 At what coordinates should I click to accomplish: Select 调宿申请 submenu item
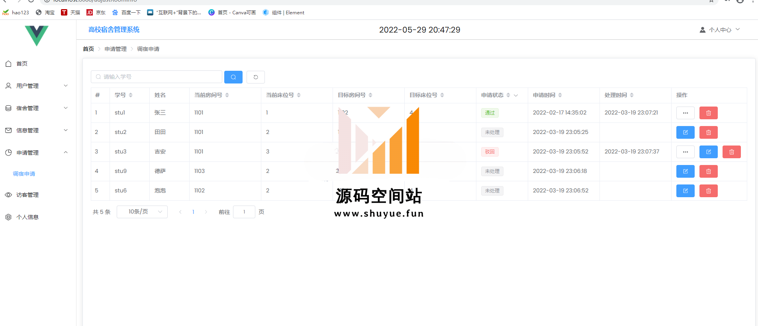pyautogui.click(x=24, y=174)
